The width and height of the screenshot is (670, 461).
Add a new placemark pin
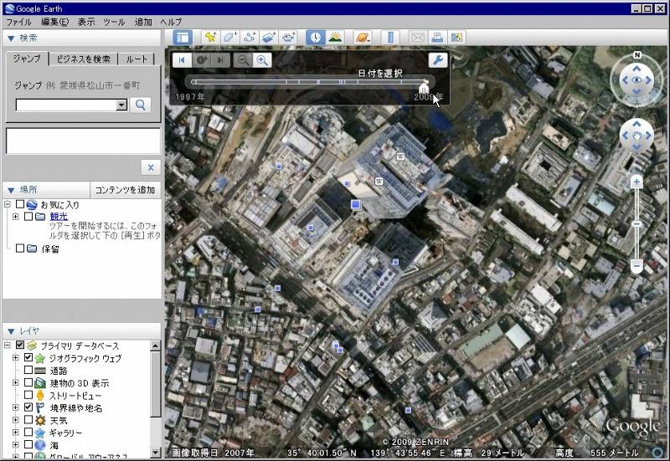tap(210, 38)
